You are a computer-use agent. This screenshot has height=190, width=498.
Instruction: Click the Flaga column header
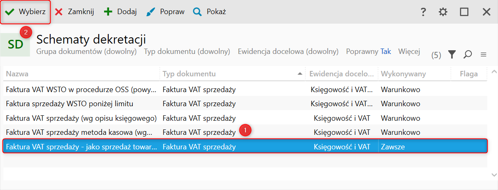pyautogui.click(x=469, y=74)
